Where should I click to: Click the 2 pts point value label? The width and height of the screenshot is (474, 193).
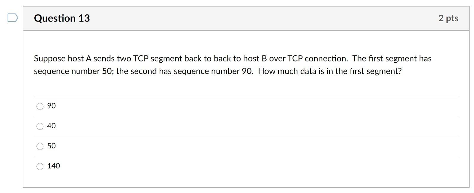point(448,18)
